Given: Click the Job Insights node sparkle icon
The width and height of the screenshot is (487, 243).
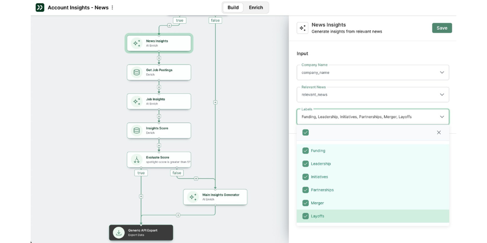Looking at the screenshot, I should 136,102.
